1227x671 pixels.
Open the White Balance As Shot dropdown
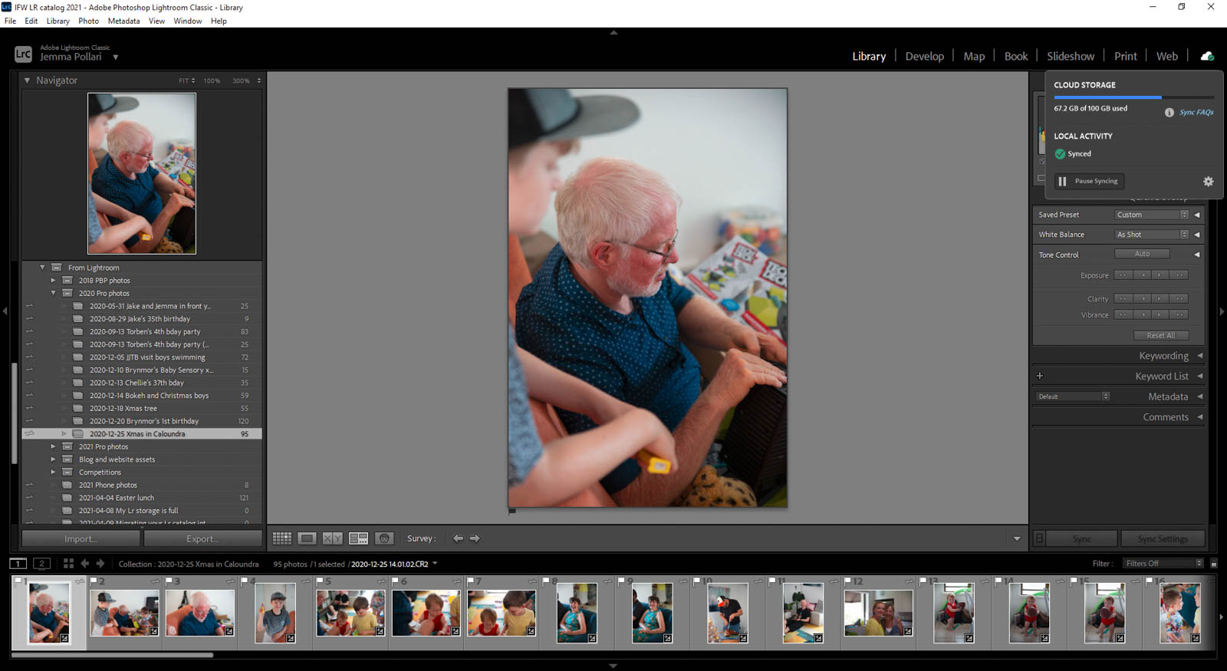1151,235
